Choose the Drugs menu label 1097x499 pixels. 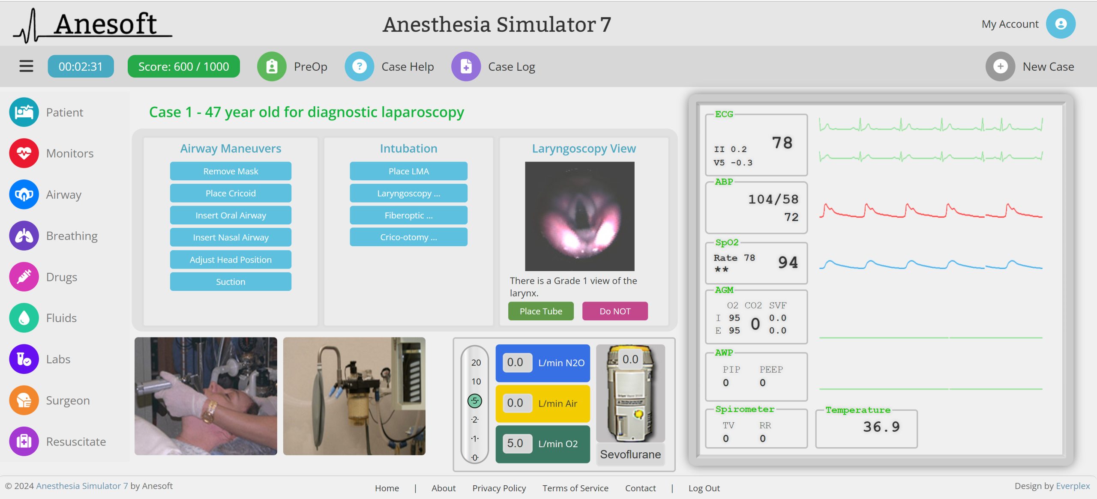click(x=62, y=277)
